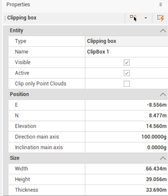168x196 pixels.
Task: Click the quick select lightning icon
Action: [161, 18]
